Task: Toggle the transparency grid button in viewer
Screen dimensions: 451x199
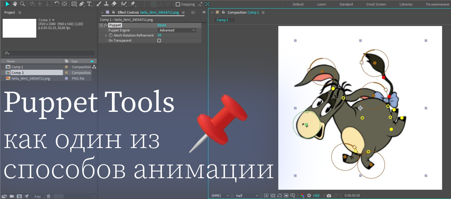Action: point(273,196)
